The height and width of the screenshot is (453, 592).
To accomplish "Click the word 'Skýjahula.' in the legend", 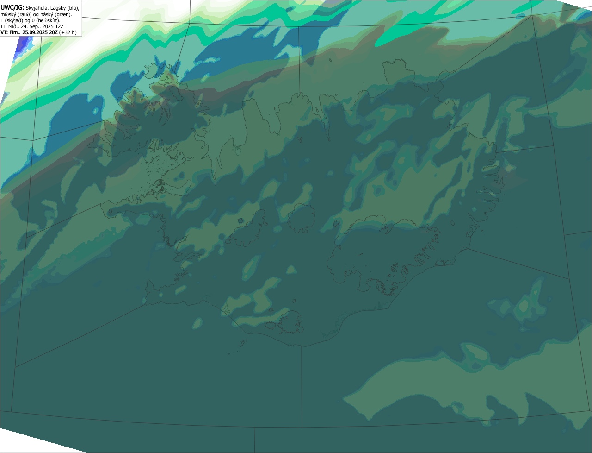I will [37, 8].
